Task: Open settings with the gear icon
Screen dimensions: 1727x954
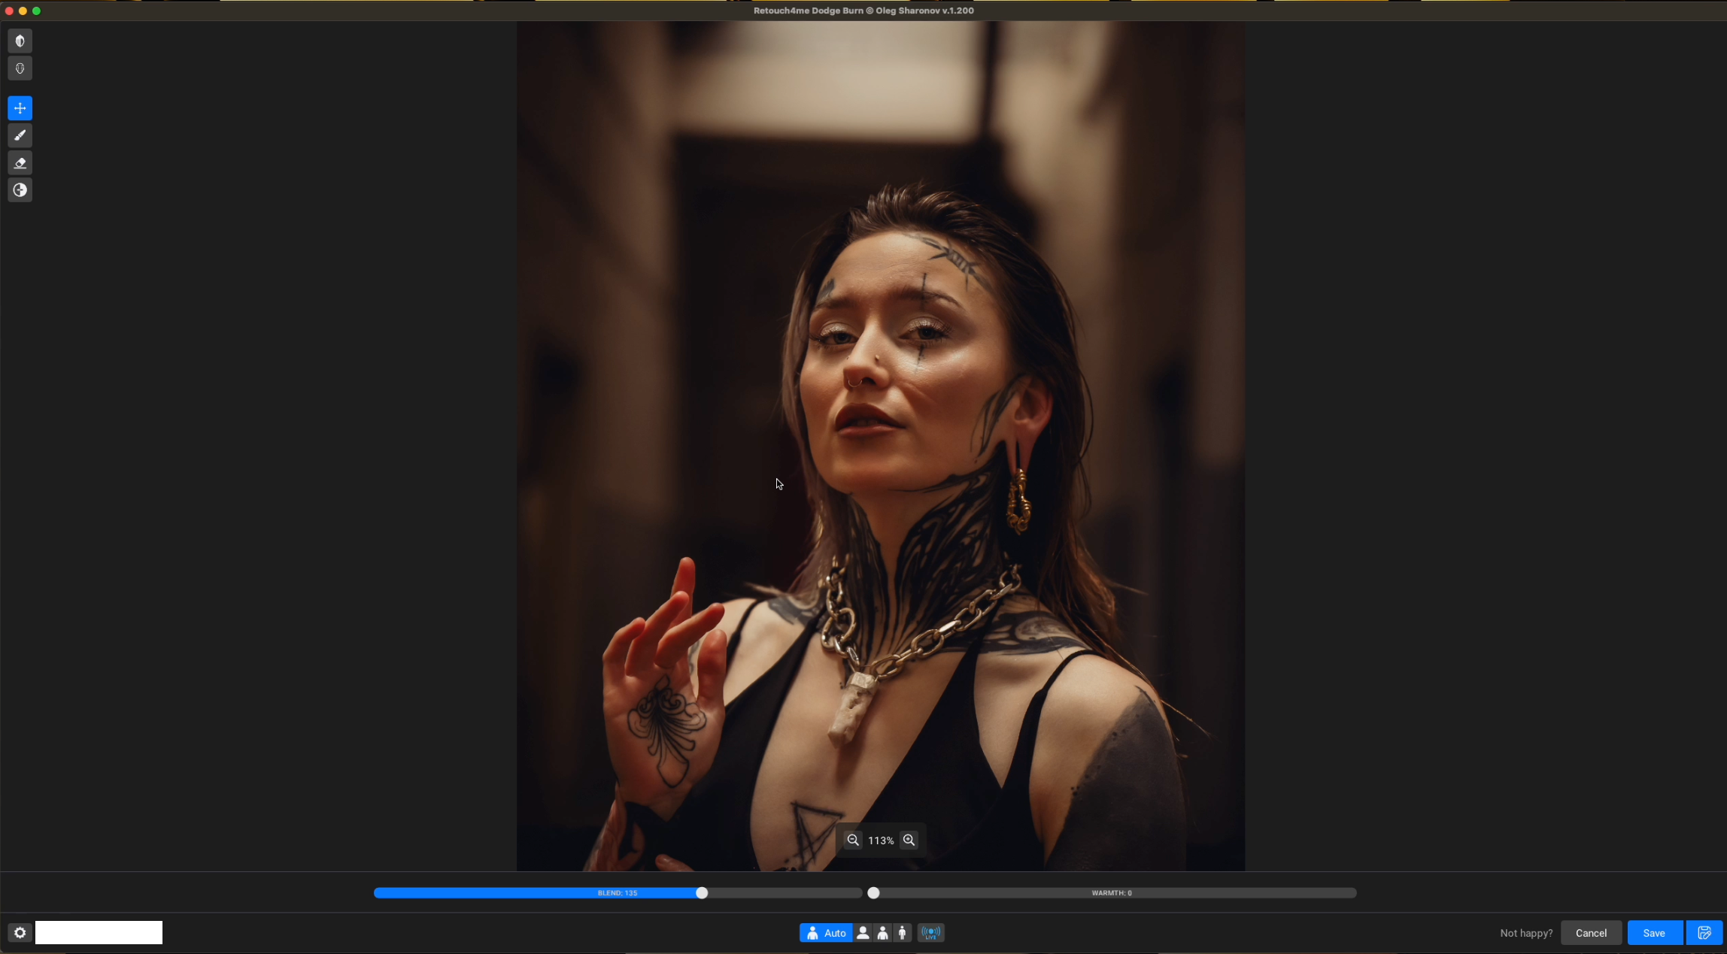Action: 20,933
